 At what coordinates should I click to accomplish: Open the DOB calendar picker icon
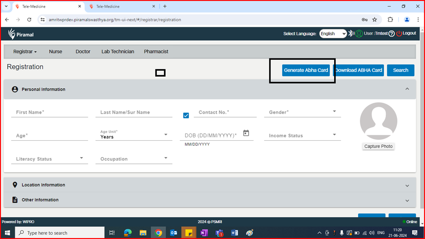coord(246,133)
